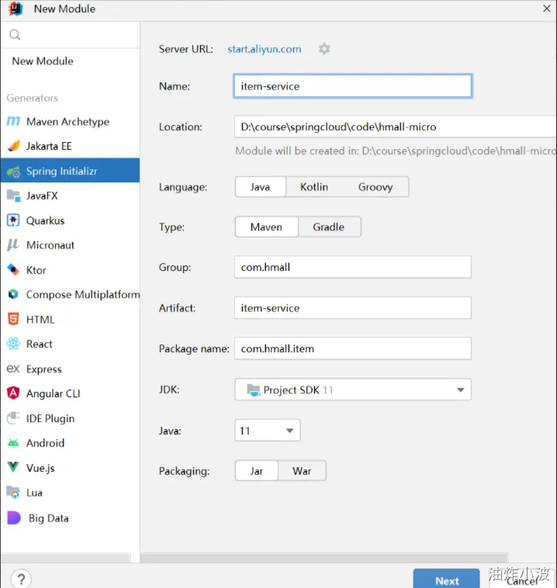Set build type to Gradle

coord(328,227)
